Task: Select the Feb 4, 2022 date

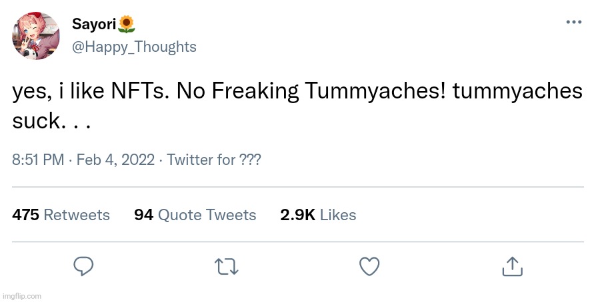Action: (x=115, y=160)
